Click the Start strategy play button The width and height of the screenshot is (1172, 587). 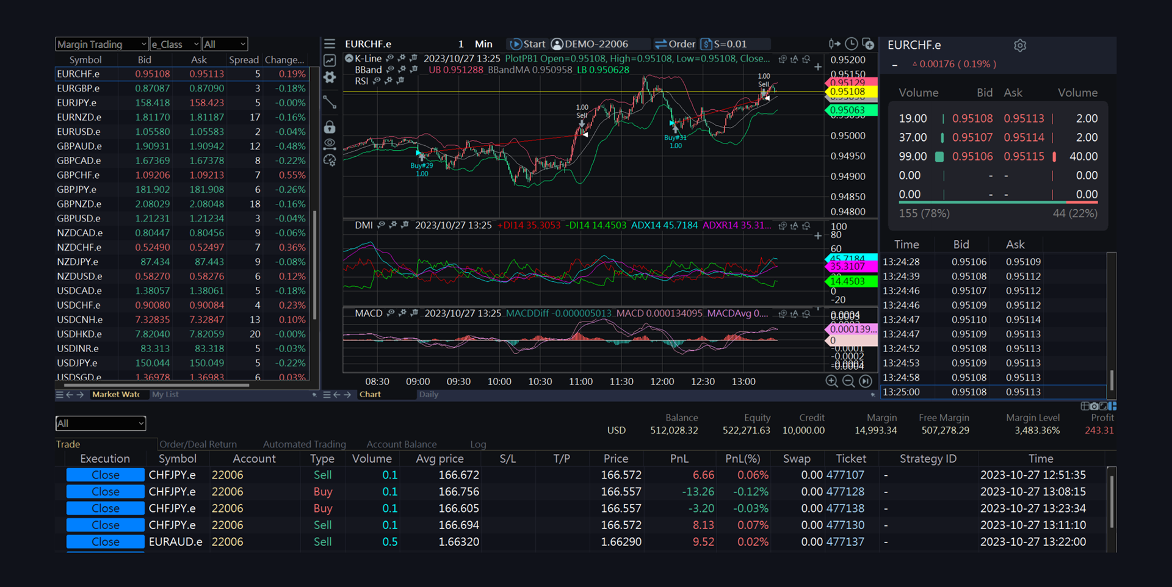pos(527,44)
